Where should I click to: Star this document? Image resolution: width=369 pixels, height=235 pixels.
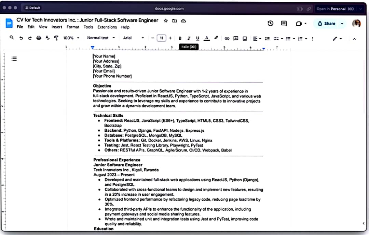click(166, 21)
